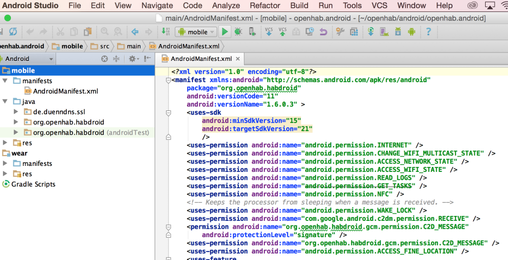Close the AndroidManifest.xml editor tab
This screenshot has height=260, width=508.
click(x=238, y=59)
